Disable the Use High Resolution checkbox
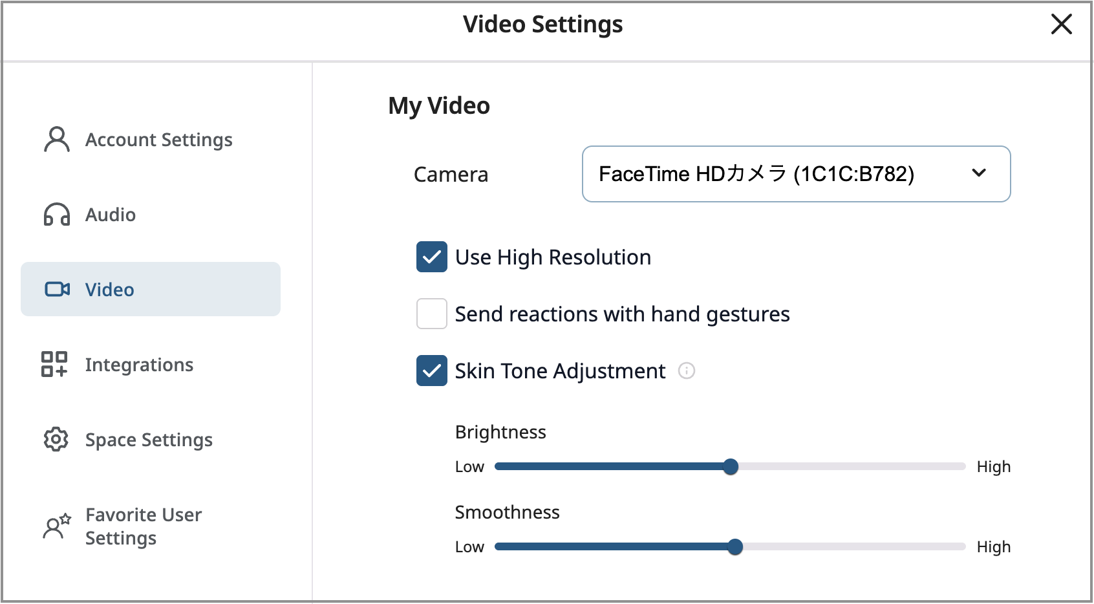The height and width of the screenshot is (604, 1094). [x=431, y=257]
